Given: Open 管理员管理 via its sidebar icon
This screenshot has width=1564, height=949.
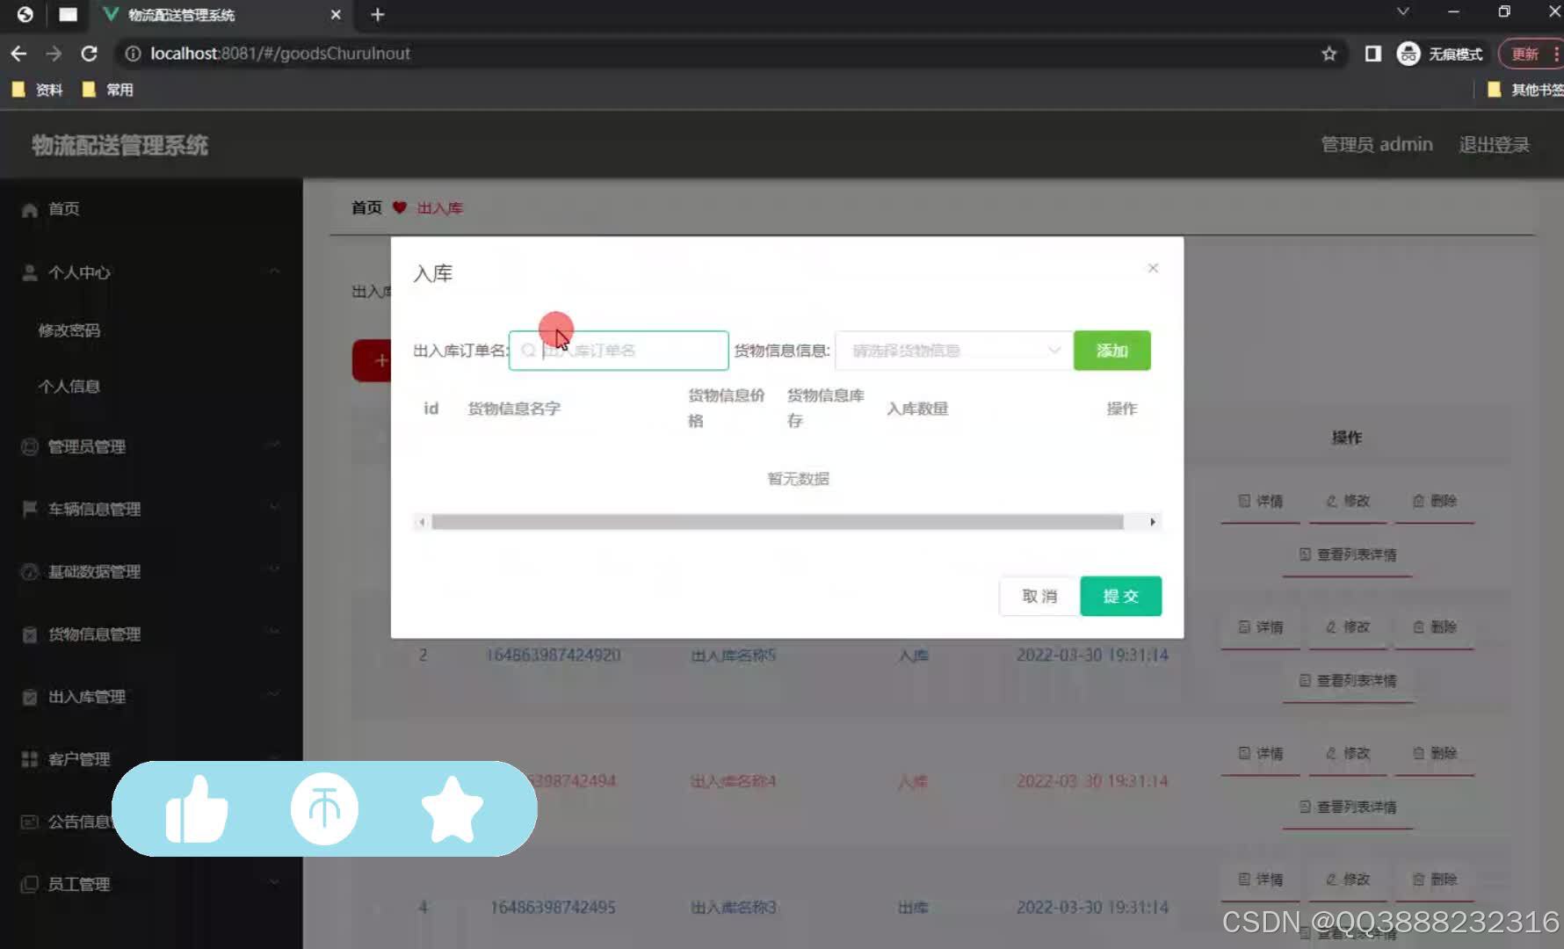Looking at the screenshot, I should 29,446.
